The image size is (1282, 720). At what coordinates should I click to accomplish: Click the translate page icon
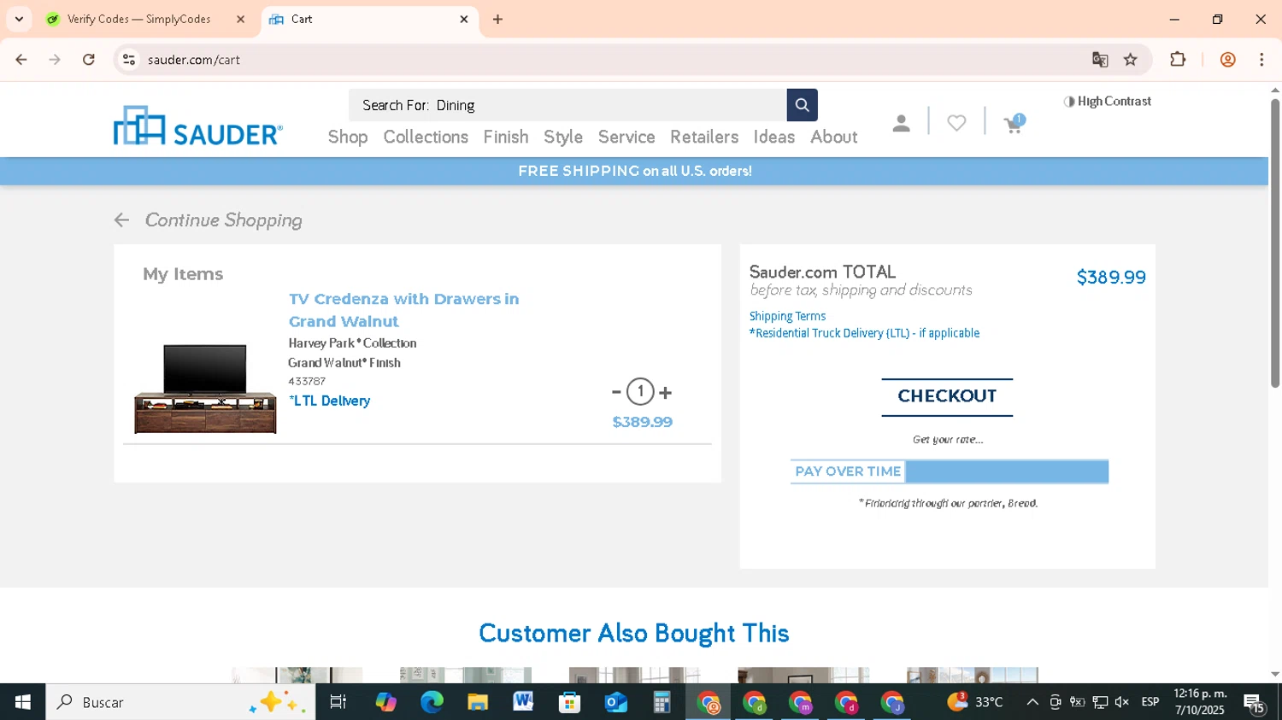1100,60
